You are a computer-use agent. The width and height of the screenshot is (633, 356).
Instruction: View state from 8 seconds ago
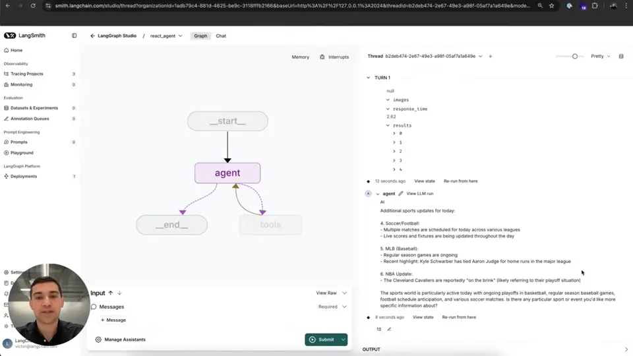tap(423, 317)
